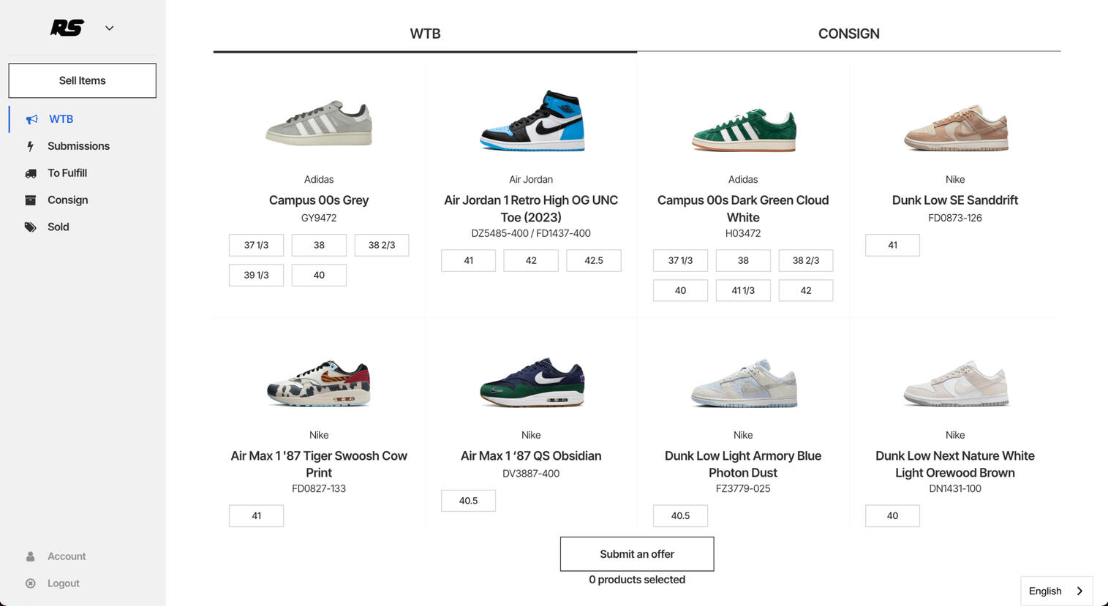The image size is (1108, 606).
Task: Click the Sell Items button
Action: pyautogui.click(x=82, y=80)
